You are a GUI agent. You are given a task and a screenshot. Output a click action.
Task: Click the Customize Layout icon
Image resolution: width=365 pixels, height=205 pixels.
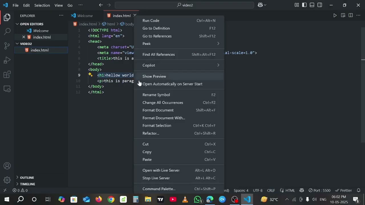pyautogui.click(x=297, y=5)
